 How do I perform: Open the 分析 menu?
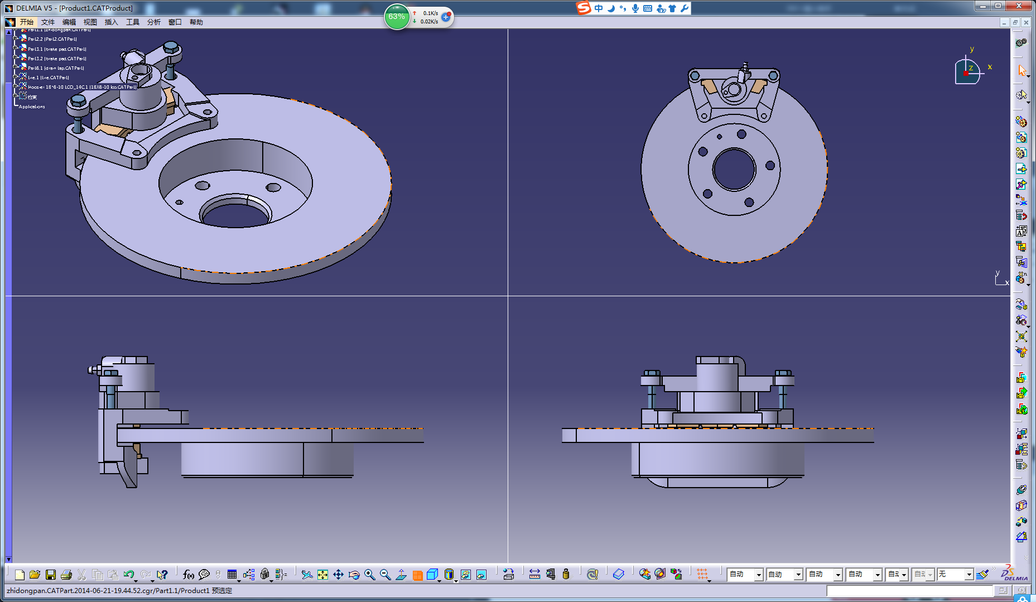tap(154, 22)
